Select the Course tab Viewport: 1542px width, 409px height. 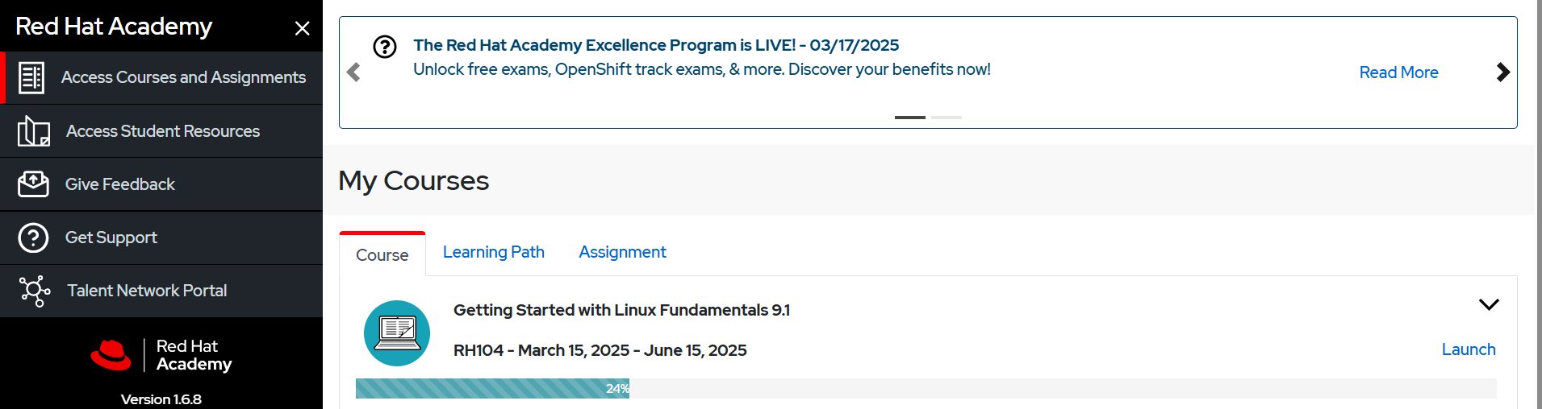click(x=382, y=254)
